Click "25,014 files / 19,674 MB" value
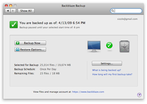This screenshot has height=104, width=147. pyautogui.click(x=55, y=65)
